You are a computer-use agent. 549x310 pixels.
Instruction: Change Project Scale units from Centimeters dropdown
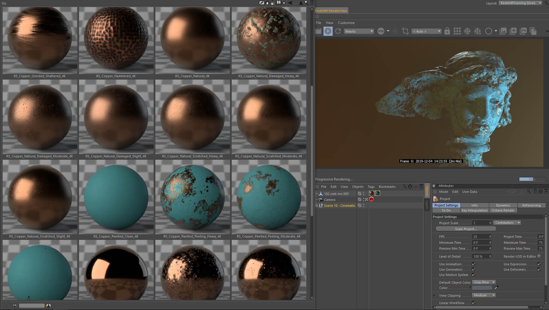[x=507, y=223]
